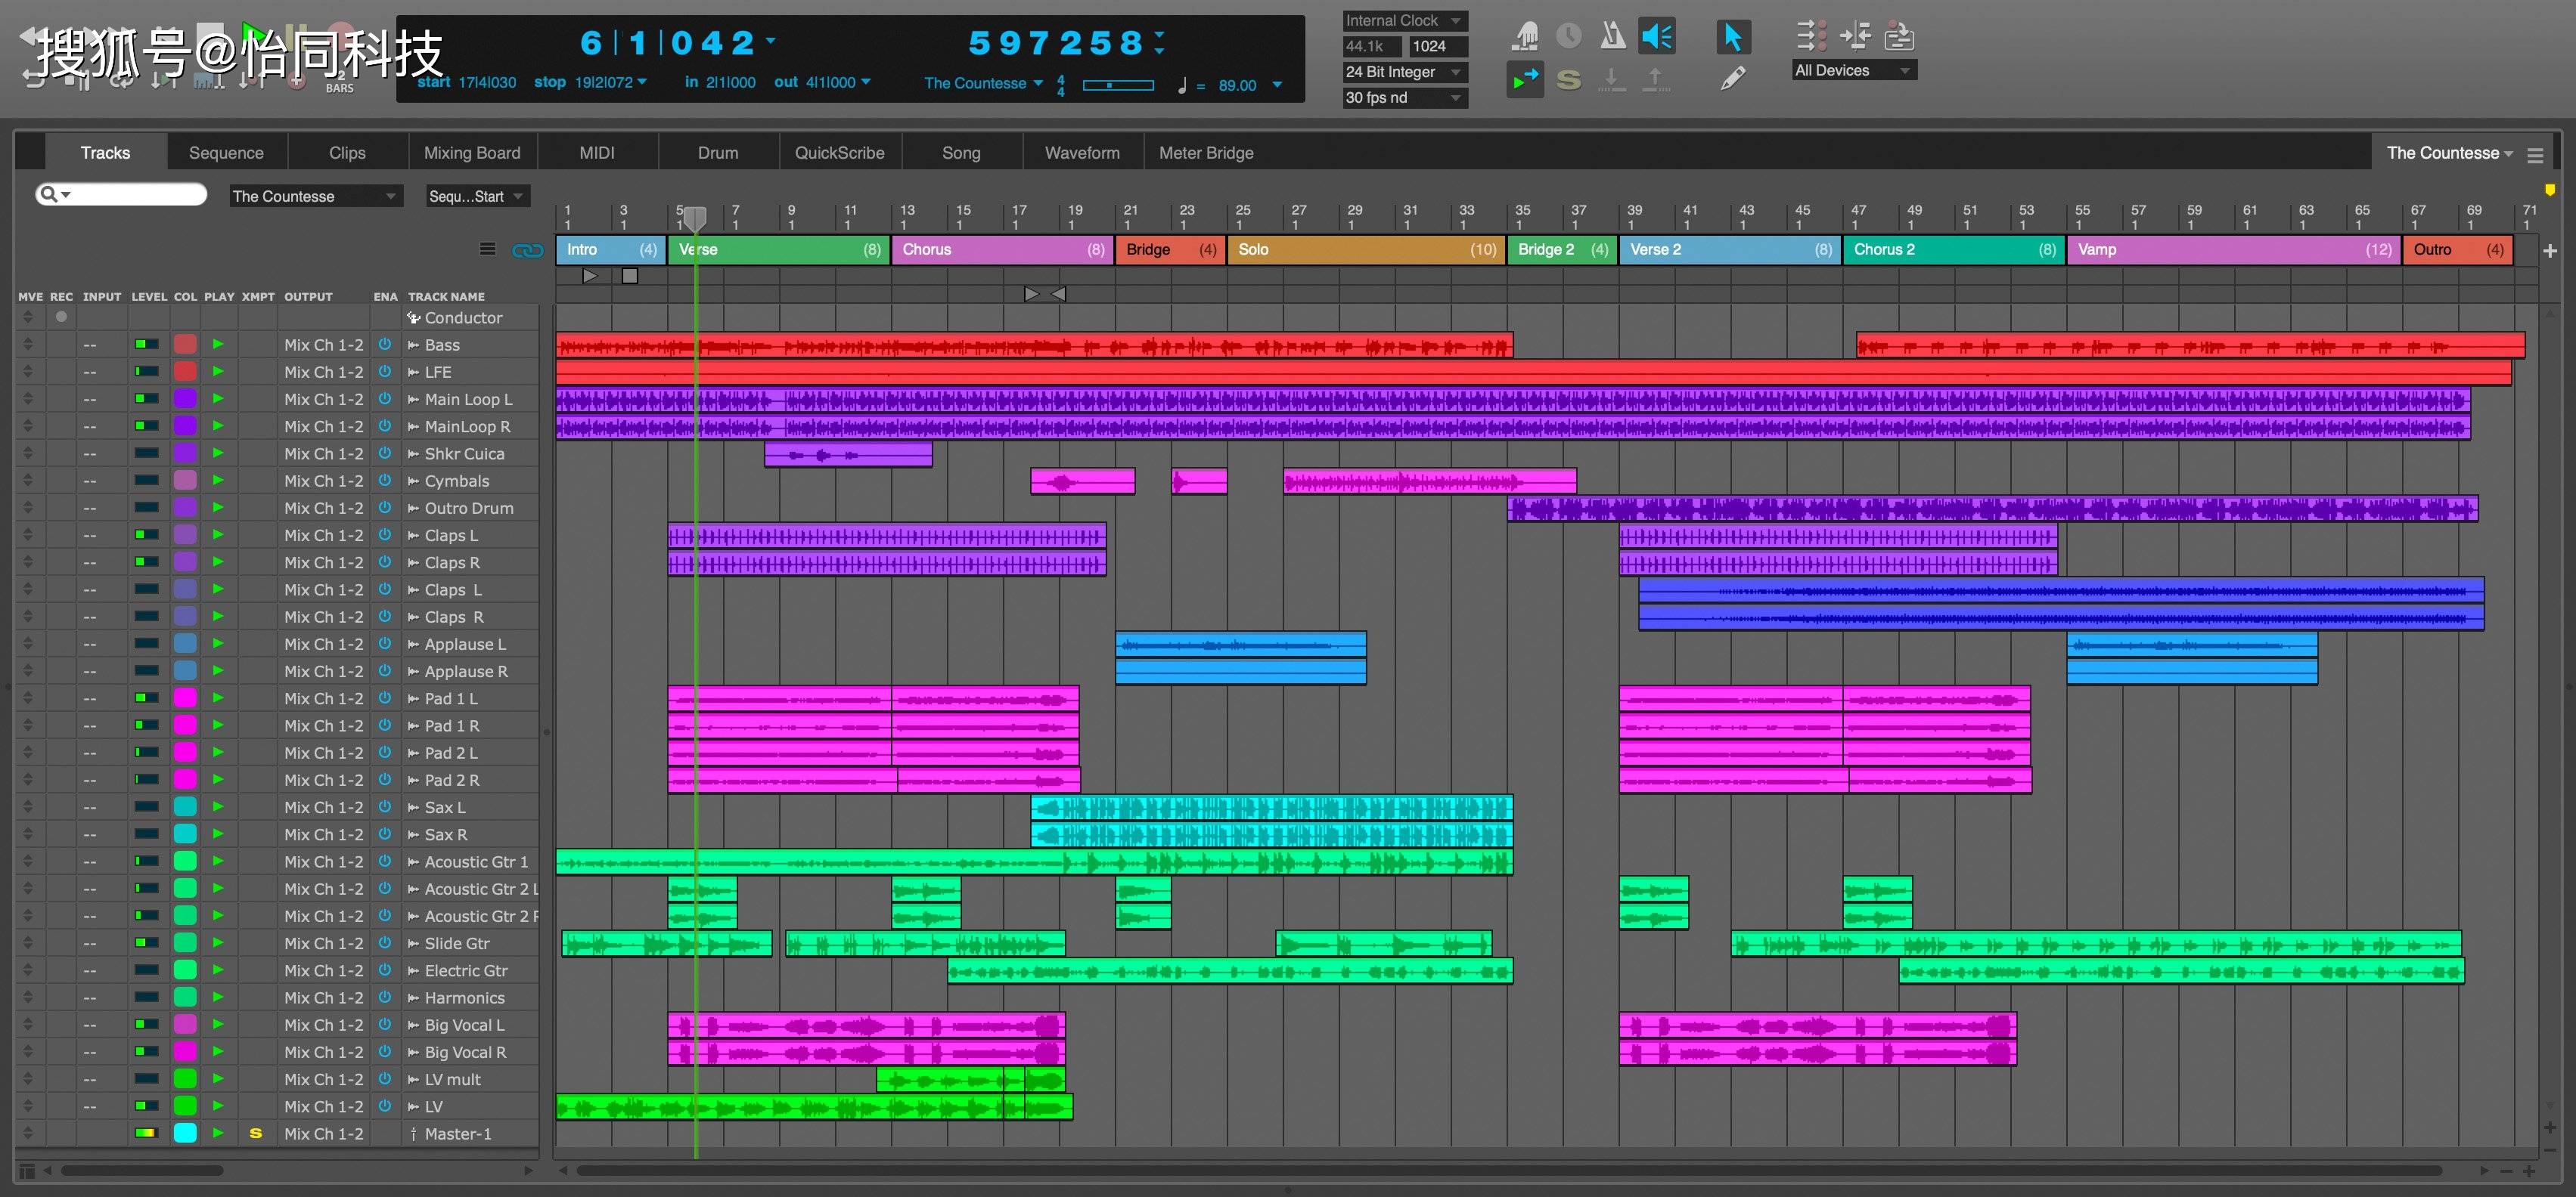Switch to the Mixing Board tab

tap(472, 153)
